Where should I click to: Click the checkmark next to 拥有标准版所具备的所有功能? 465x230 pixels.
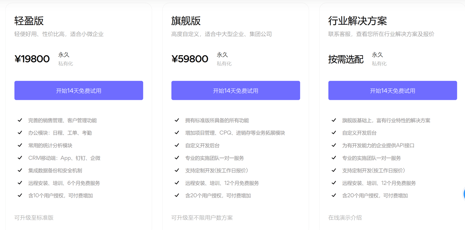(x=177, y=120)
